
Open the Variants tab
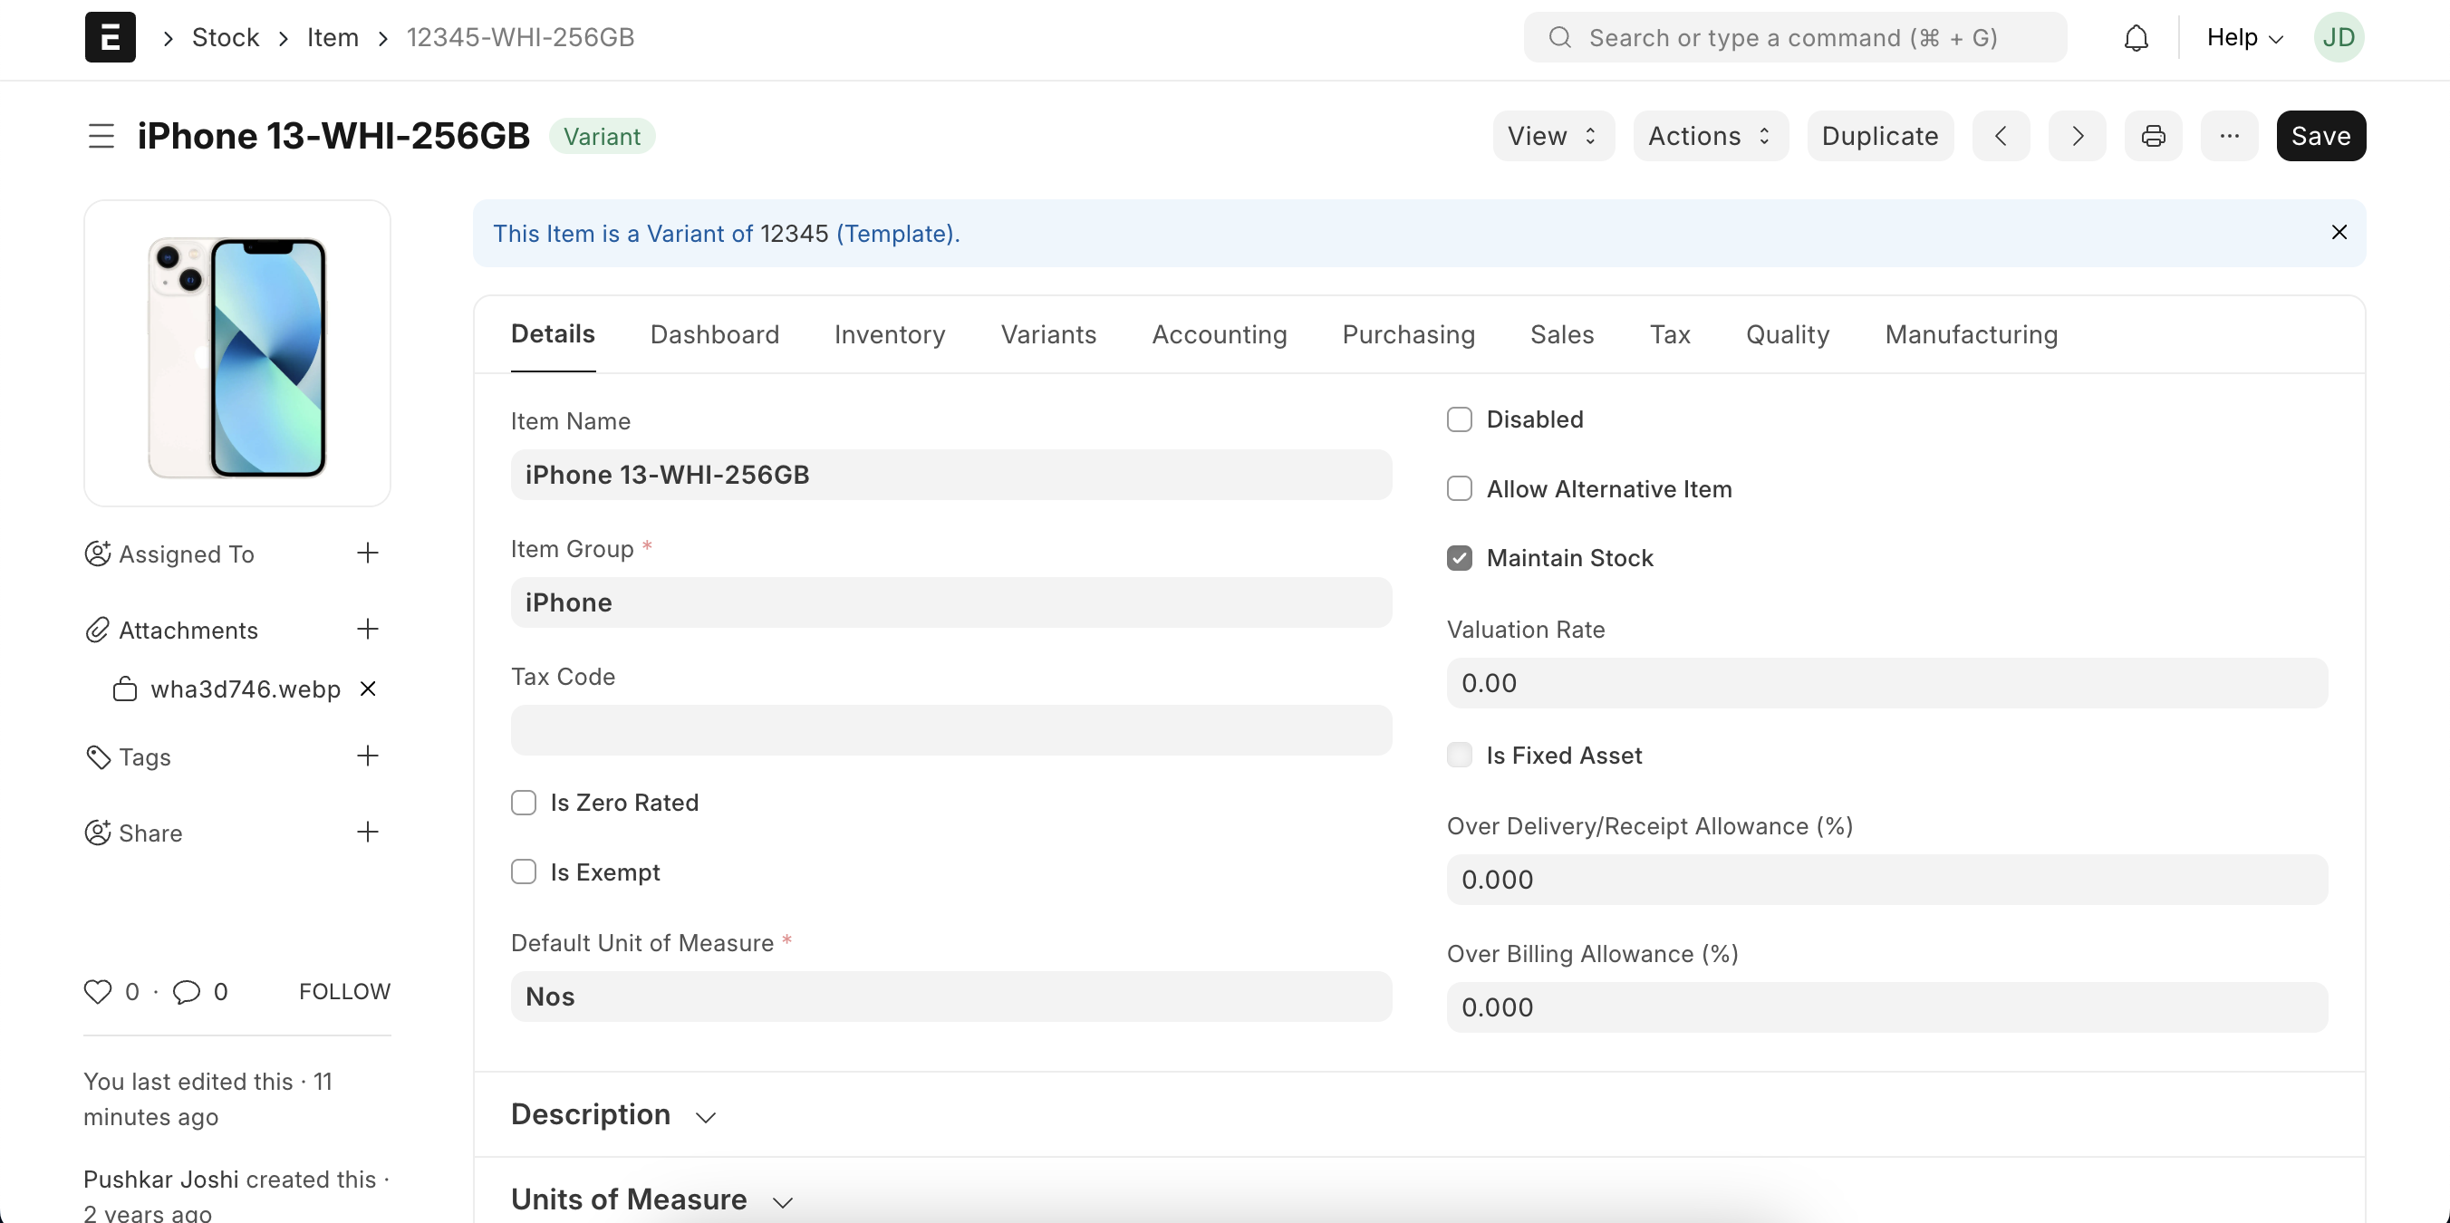pos(1048,335)
